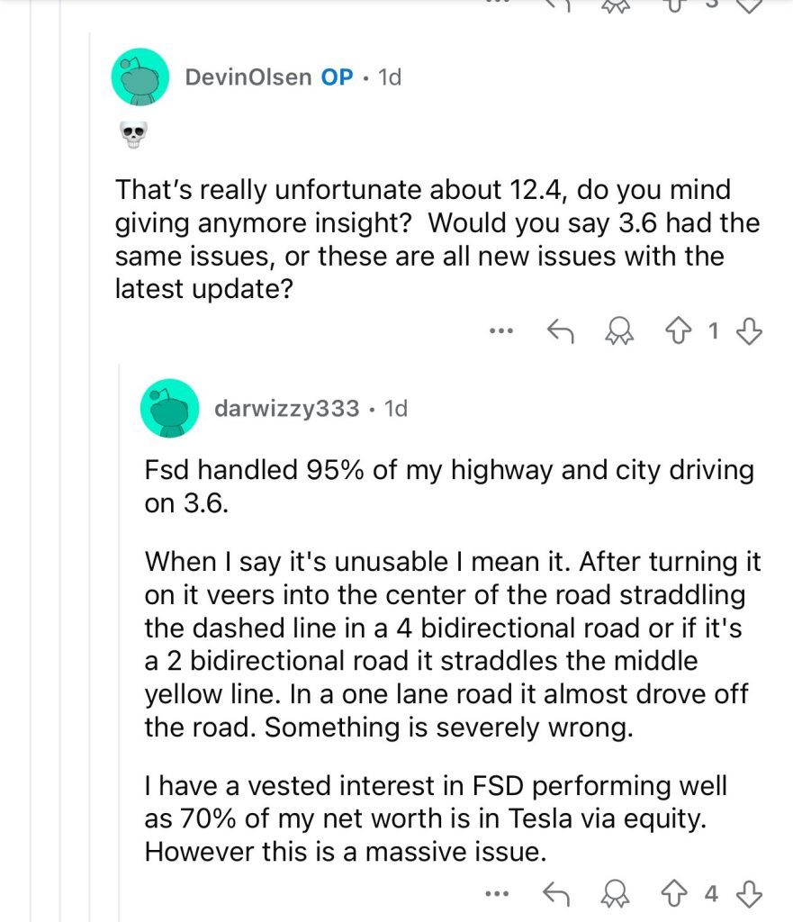Click darwizzy333's avatar icon

(x=169, y=409)
